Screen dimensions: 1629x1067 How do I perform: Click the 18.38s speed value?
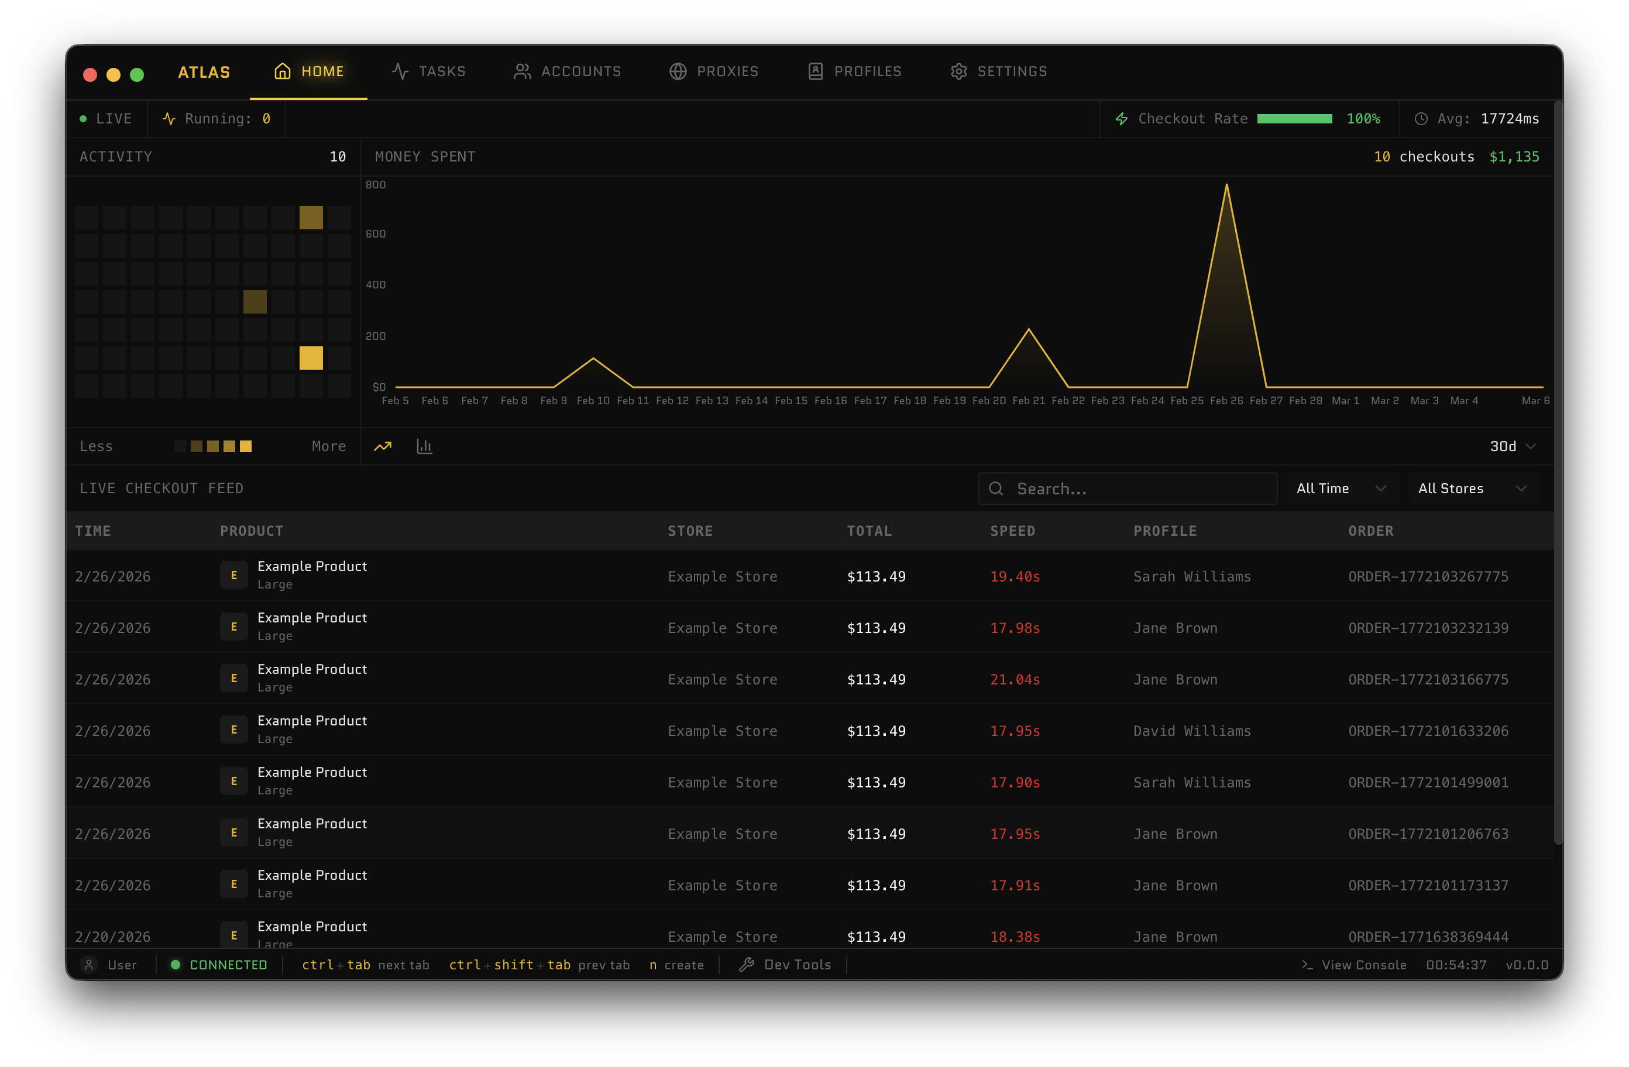pos(1015,937)
